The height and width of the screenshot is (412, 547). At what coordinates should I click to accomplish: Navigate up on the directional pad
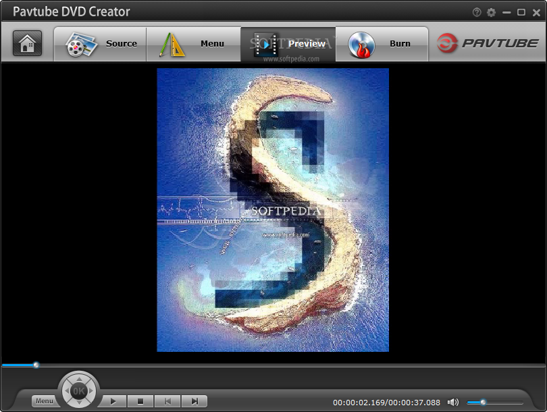pos(79,379)
